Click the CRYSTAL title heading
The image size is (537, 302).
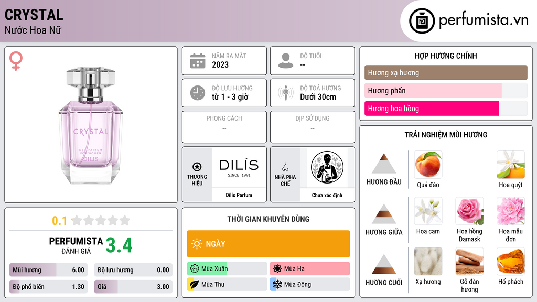pos(34,15)
